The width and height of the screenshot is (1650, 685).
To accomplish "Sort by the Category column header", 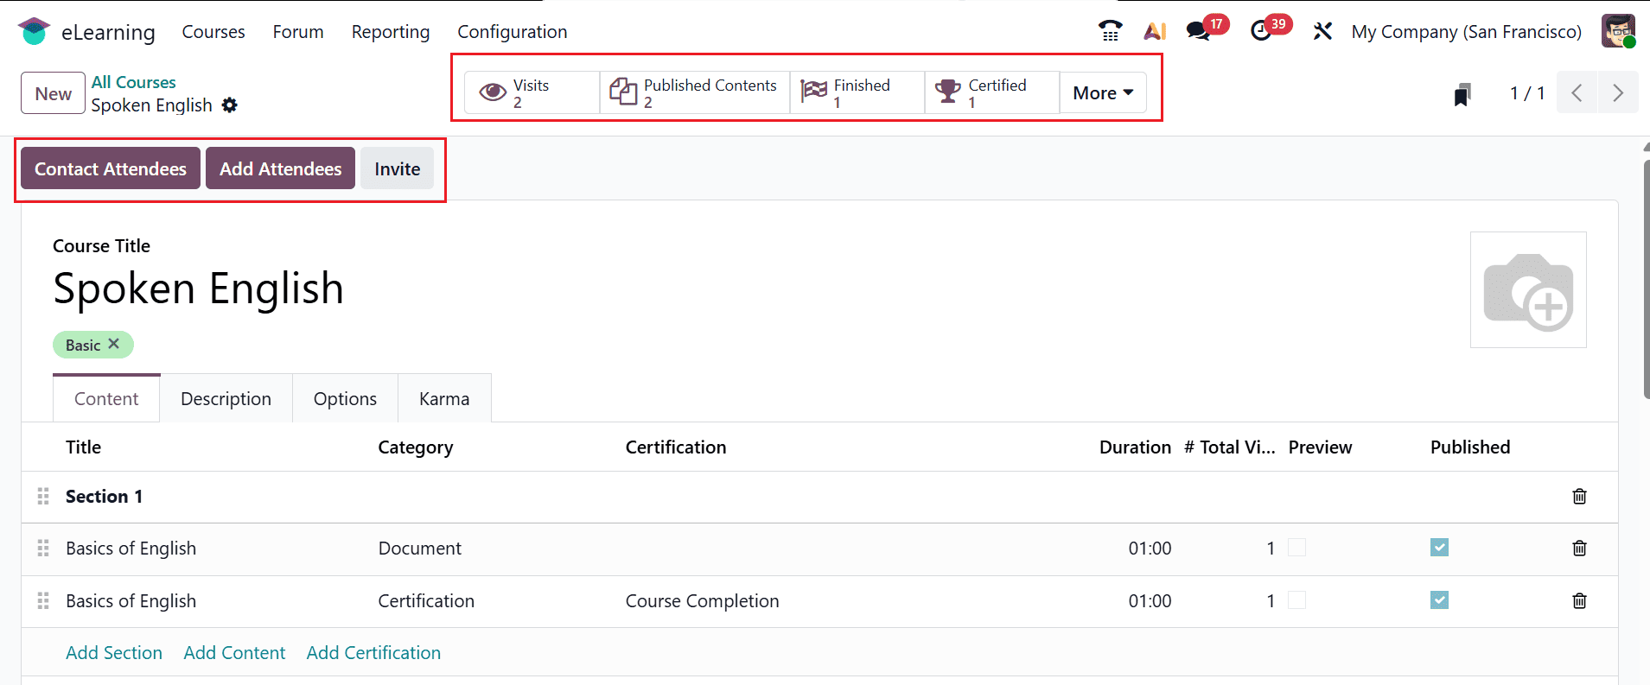I will coord(415,447).
